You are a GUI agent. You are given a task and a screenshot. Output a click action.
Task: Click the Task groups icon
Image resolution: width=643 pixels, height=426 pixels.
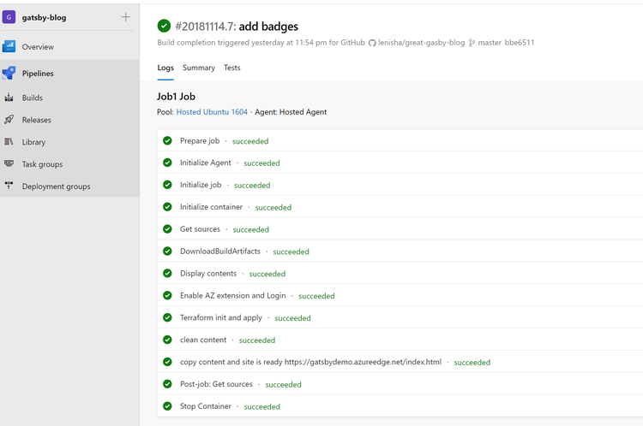pyautogui.click(x=9, y=163)
